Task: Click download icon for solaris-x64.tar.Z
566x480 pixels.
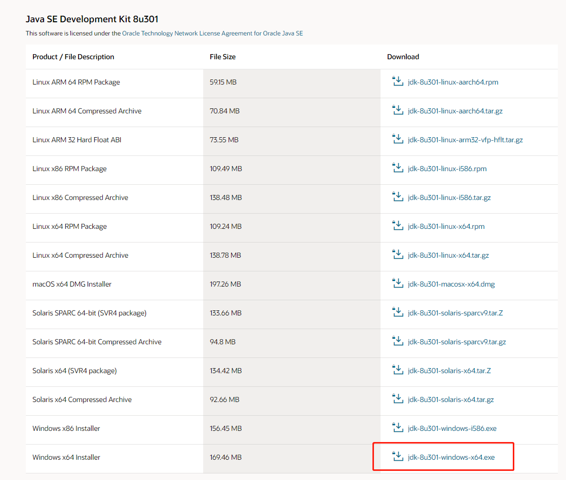Action: 398,370
